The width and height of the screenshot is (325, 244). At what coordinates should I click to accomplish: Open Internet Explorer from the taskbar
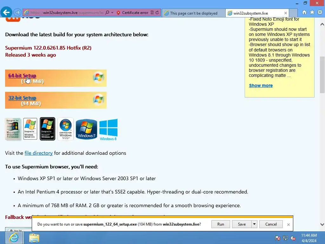coord(14,238)
